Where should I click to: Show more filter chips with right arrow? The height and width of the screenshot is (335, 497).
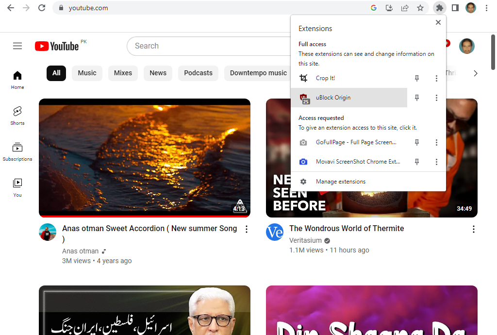point(476,73)
